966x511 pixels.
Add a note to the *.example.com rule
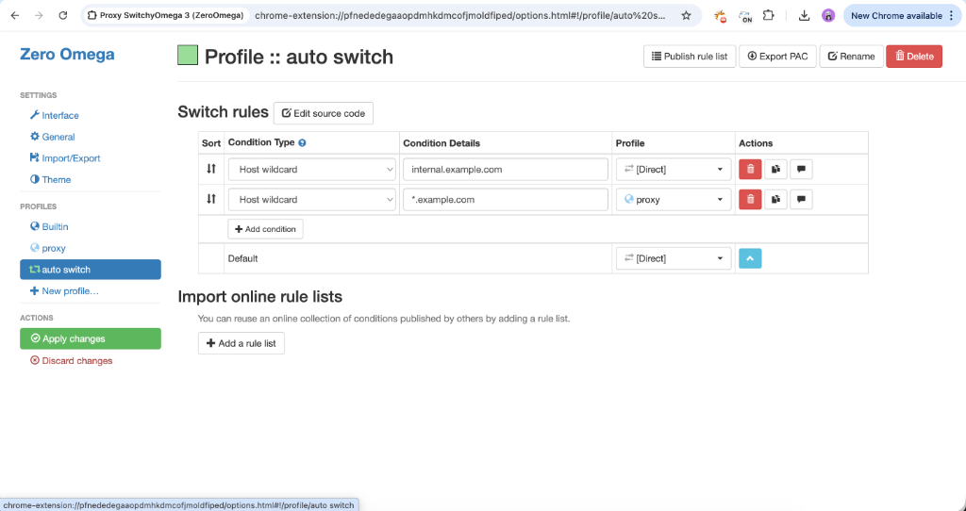click(800, 200)
